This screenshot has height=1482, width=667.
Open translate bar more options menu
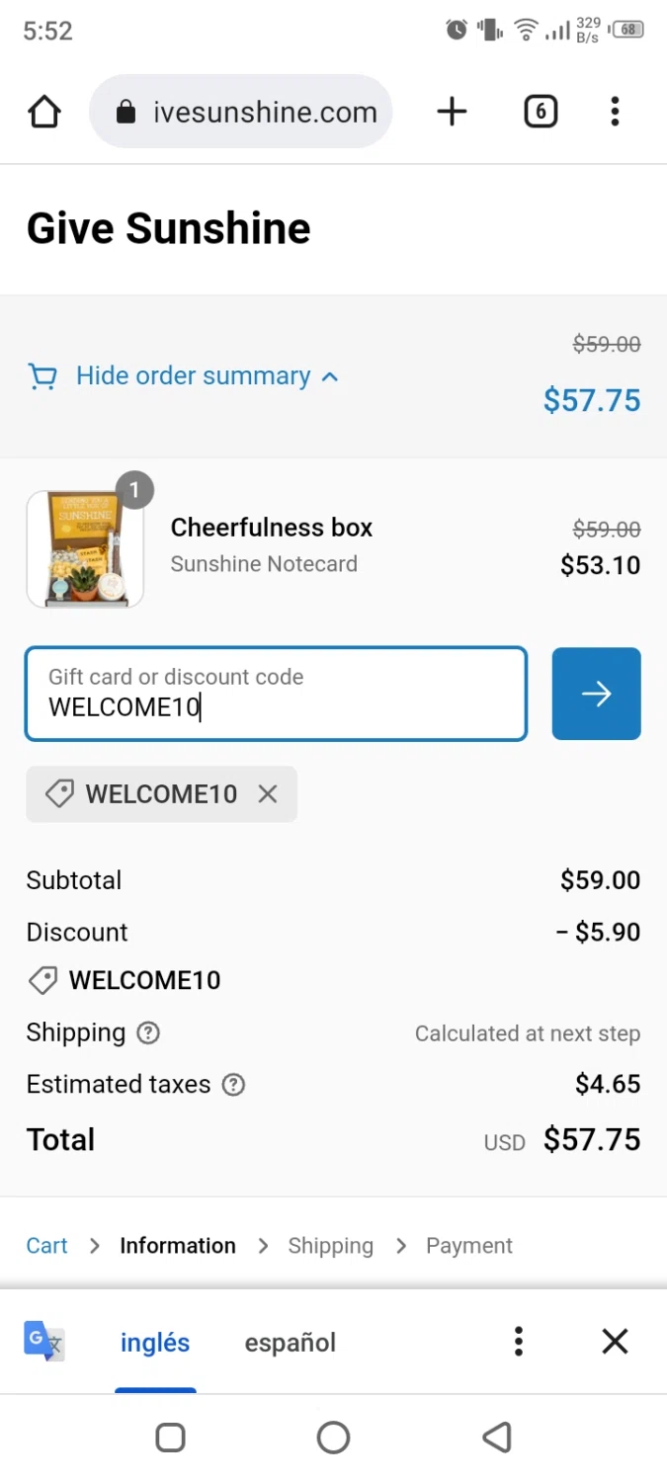click(x=518, y=1342)
